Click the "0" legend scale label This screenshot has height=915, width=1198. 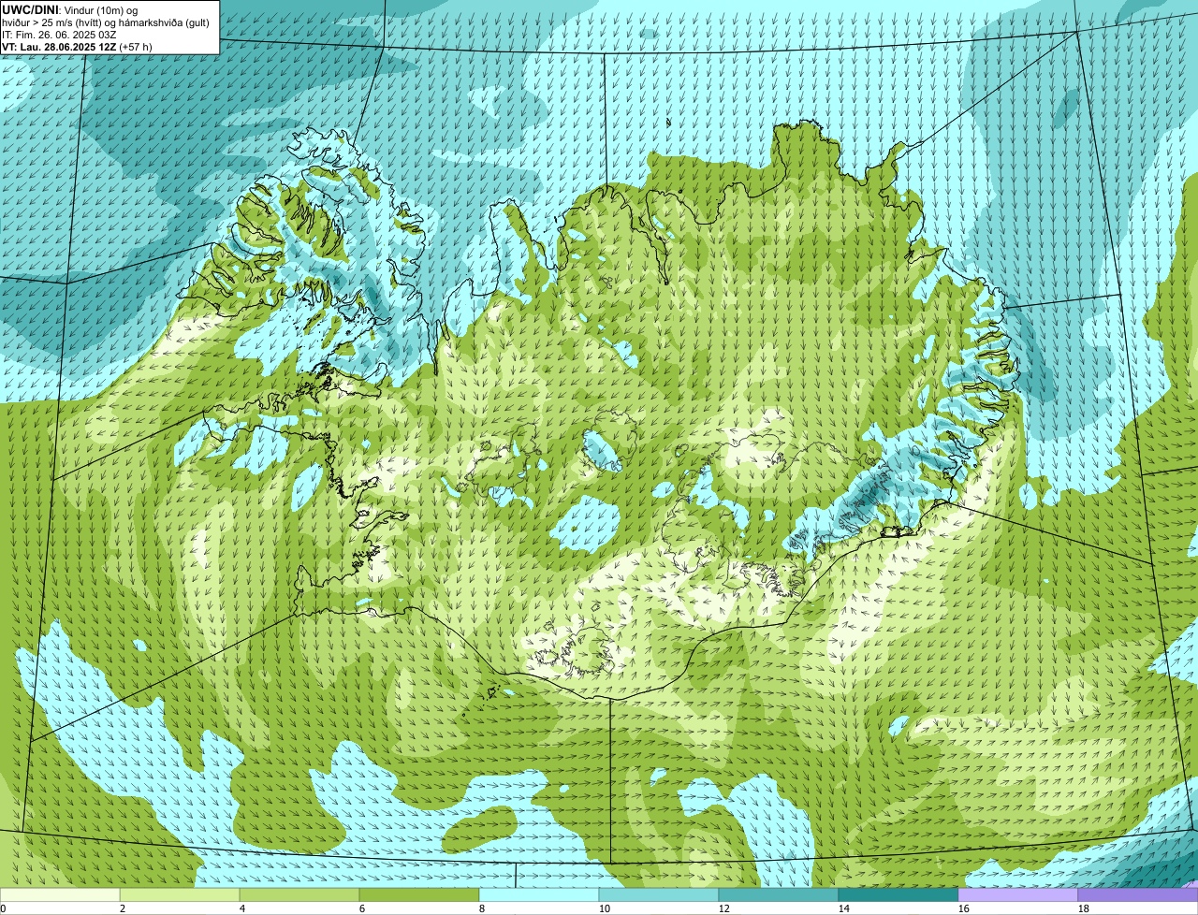coord(3,908)
